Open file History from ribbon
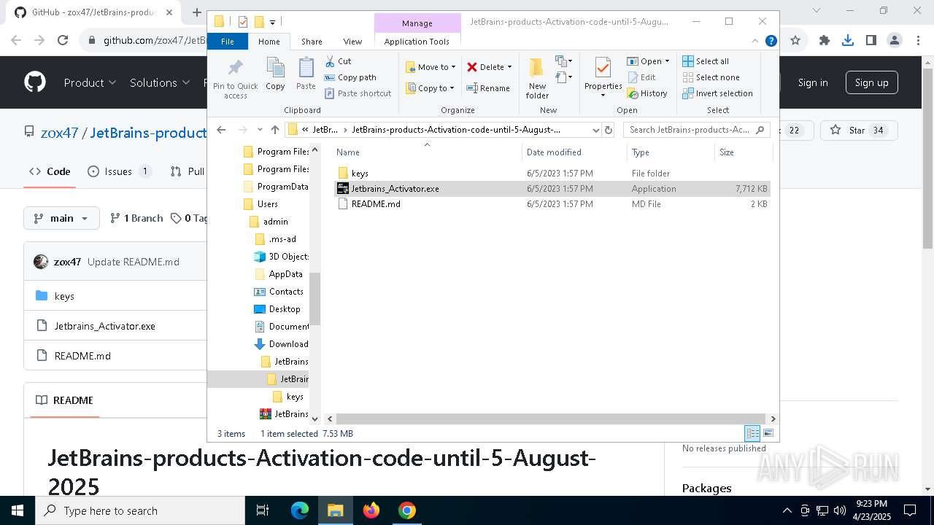The height and width of the screenshot is (525, 934). 647,93
